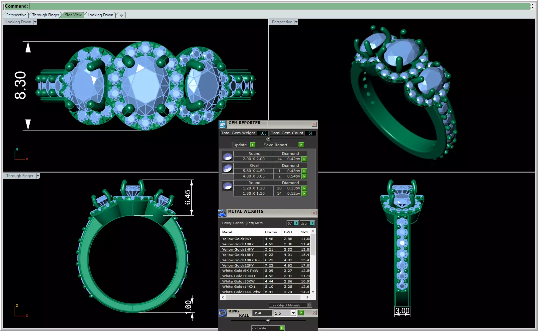
Task: Expand the Ring Rail options
Action: tap(268, 321)
